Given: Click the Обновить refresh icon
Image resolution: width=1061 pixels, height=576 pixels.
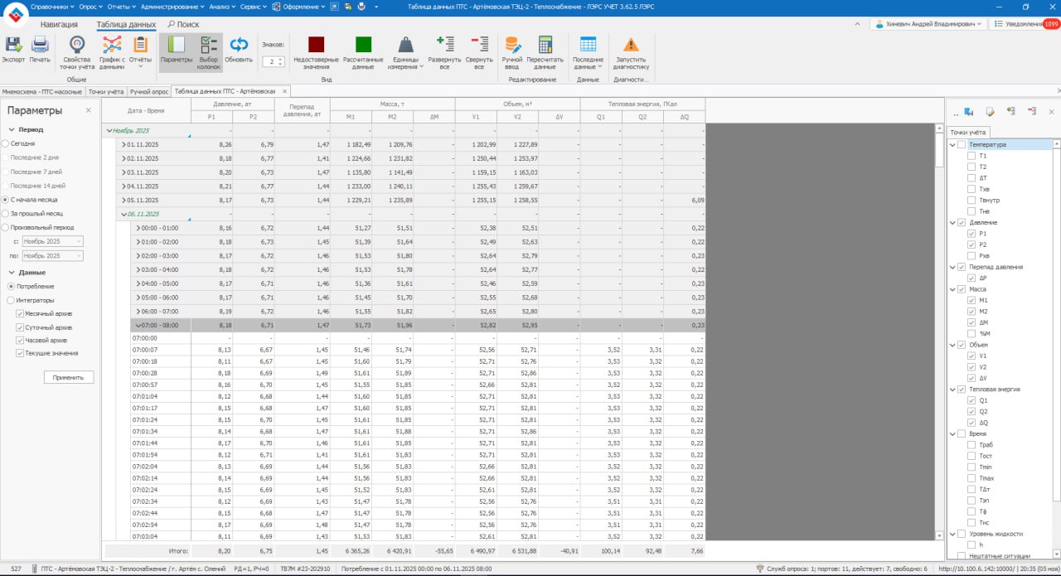Looking at the screenshot, I should (239, 46).
